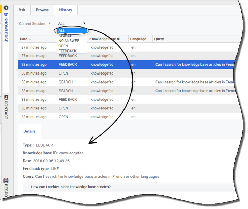Sort by Language column header
This screenshot has height=209, width=248.
tap(138, 39)
